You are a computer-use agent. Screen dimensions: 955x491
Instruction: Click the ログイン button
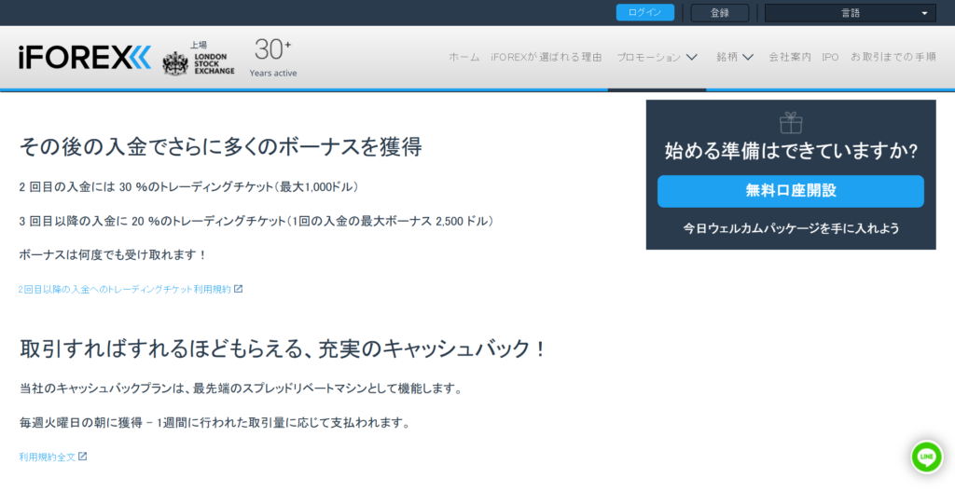tap(645, 12)
